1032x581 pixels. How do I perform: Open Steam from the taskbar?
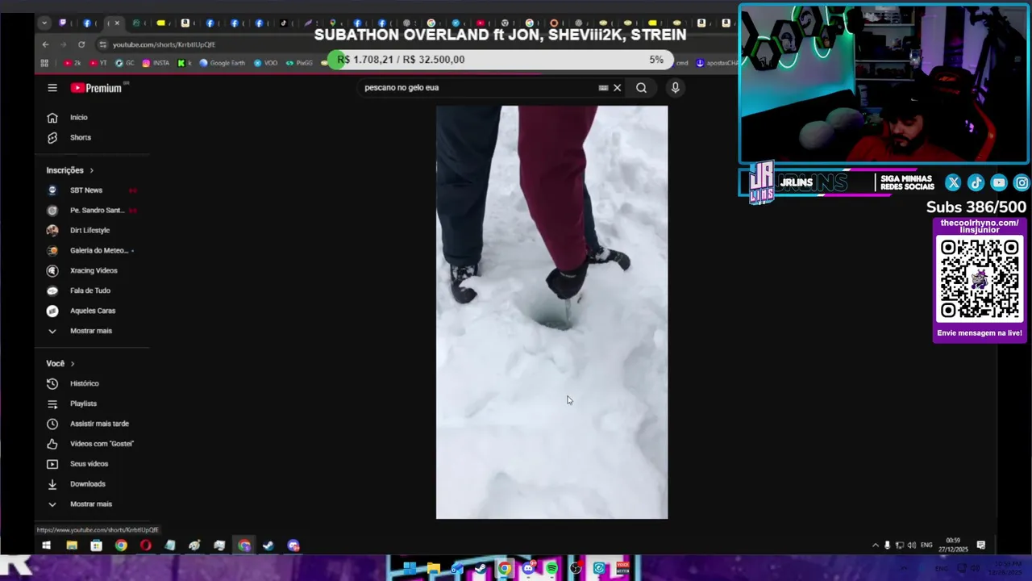pos(268,545)
